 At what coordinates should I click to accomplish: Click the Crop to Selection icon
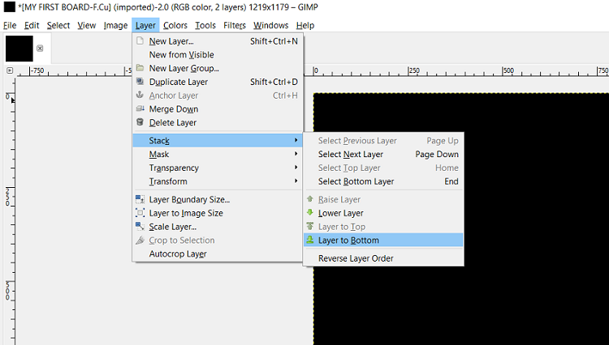click(x=140, y=240)
